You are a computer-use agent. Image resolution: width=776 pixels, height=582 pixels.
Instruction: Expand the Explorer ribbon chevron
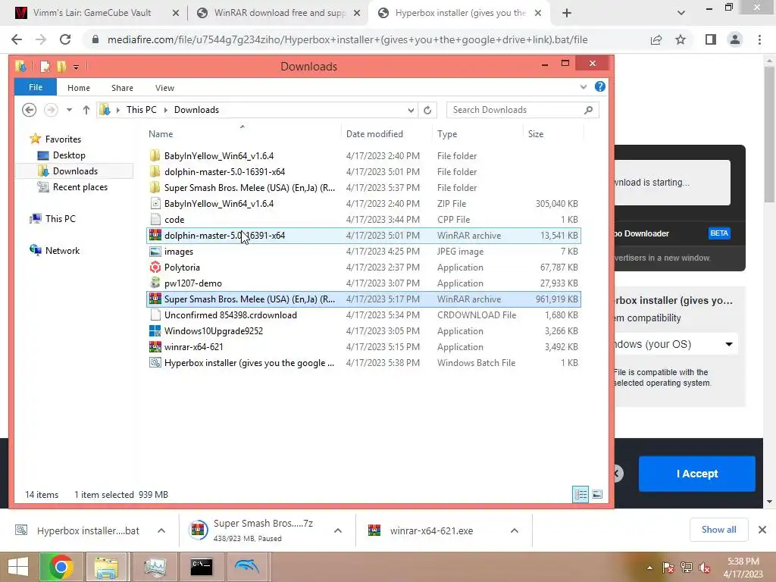pos(584,87)
